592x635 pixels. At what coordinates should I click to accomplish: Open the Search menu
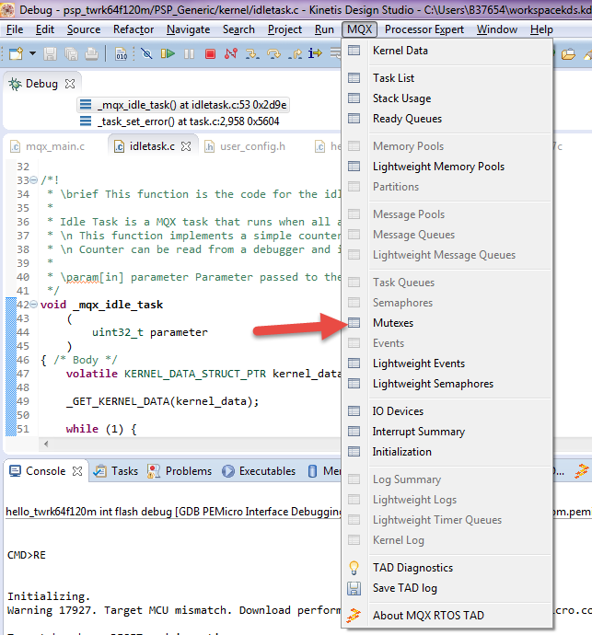coord(238,29)
